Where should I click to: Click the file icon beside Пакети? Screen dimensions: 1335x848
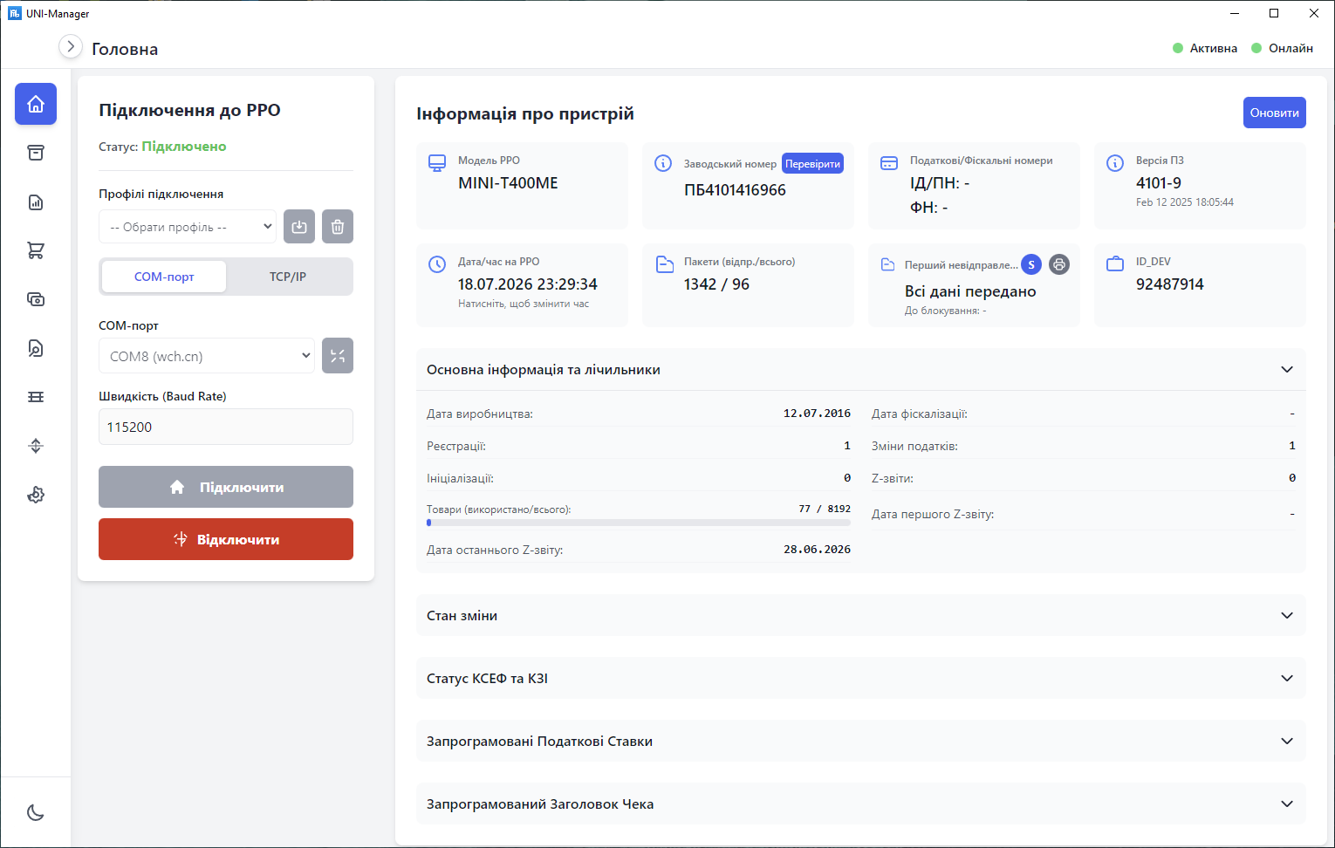(x=664, y=264)
